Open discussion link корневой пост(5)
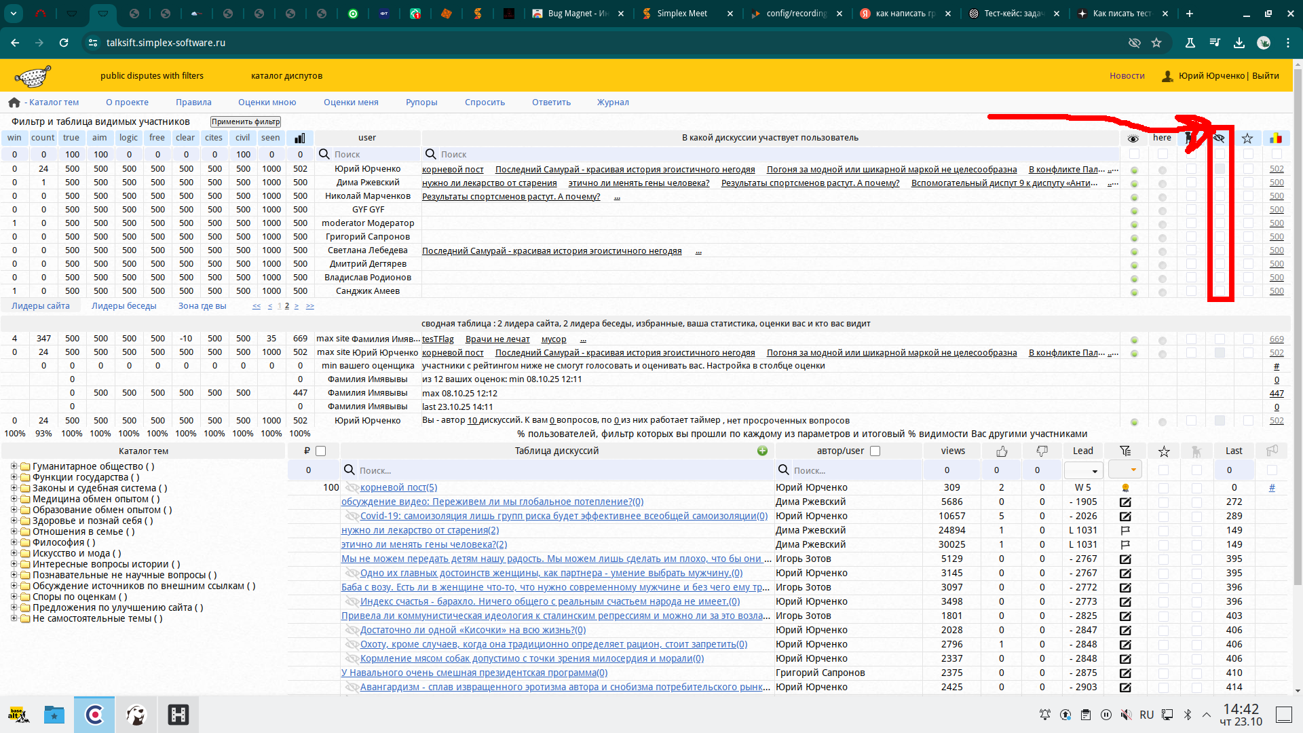 click(398, 487)
